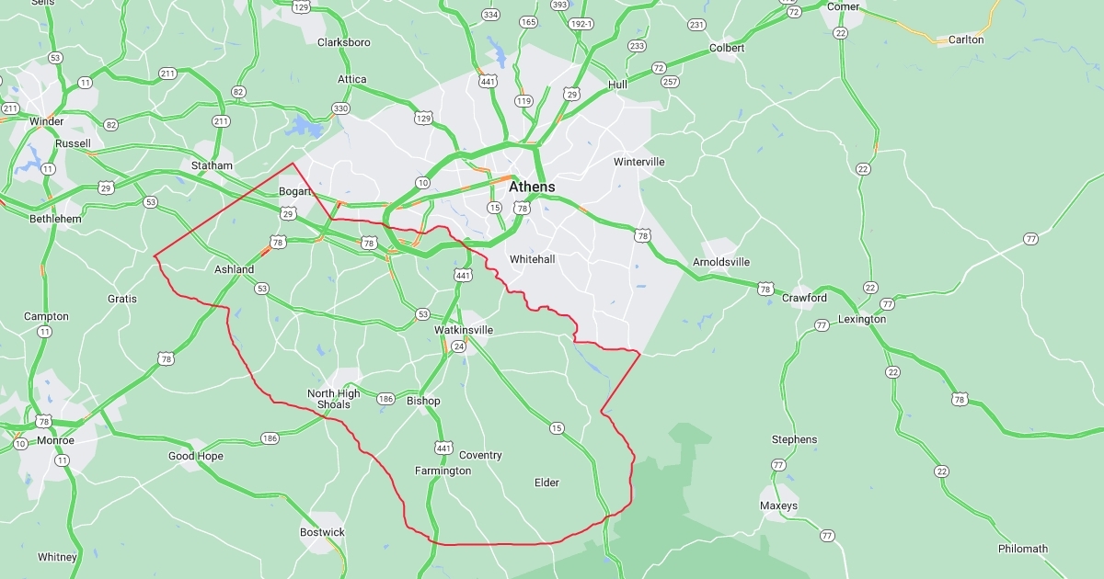Select the route 24 shield in Watkinsville
Image resolution: width=1104 pixels, height=579 pixels.
[458, 346]
